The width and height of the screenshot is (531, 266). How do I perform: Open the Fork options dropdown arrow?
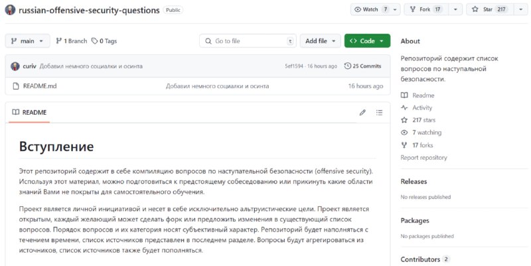455,9
